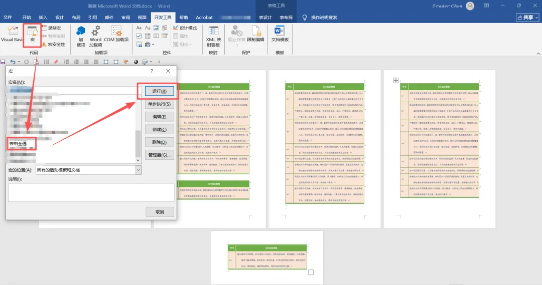This screenshot has height=285, width=542.
Task: Switch to the 表布局 tab
Action: coord(286,17)
